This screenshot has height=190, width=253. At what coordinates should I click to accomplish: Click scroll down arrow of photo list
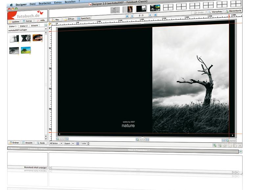tap(46, 139)
